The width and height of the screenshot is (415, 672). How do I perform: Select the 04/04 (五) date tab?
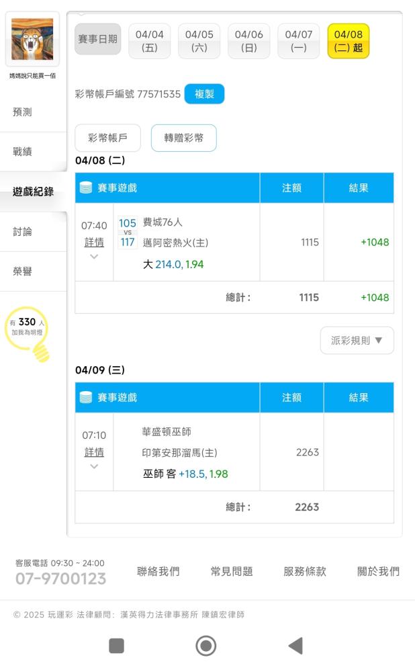tap(150, 41)
